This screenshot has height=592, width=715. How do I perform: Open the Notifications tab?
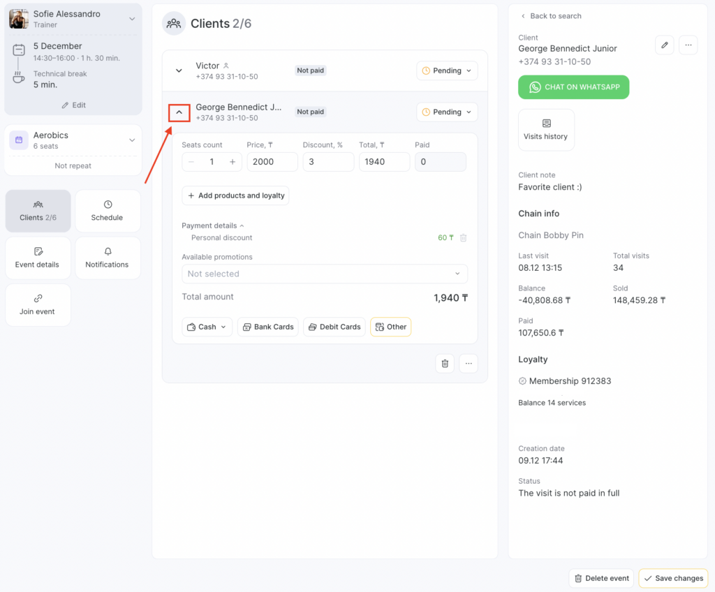108,258
